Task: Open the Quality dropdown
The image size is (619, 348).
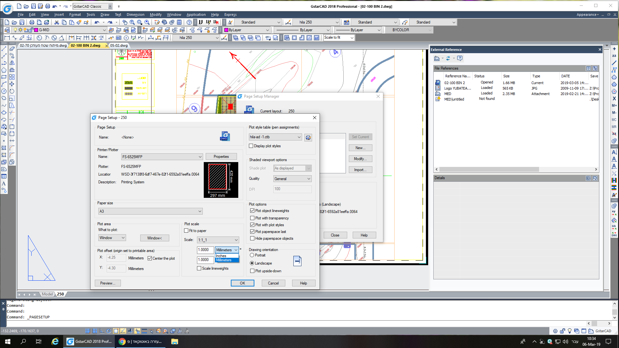Action: [x=292, y=179]
